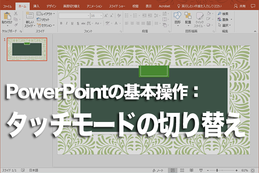Image resolution: width=259 pixels, height=173 pixels.
Task: Click the Increase Indent icon
Action: (x=150, y=16)
